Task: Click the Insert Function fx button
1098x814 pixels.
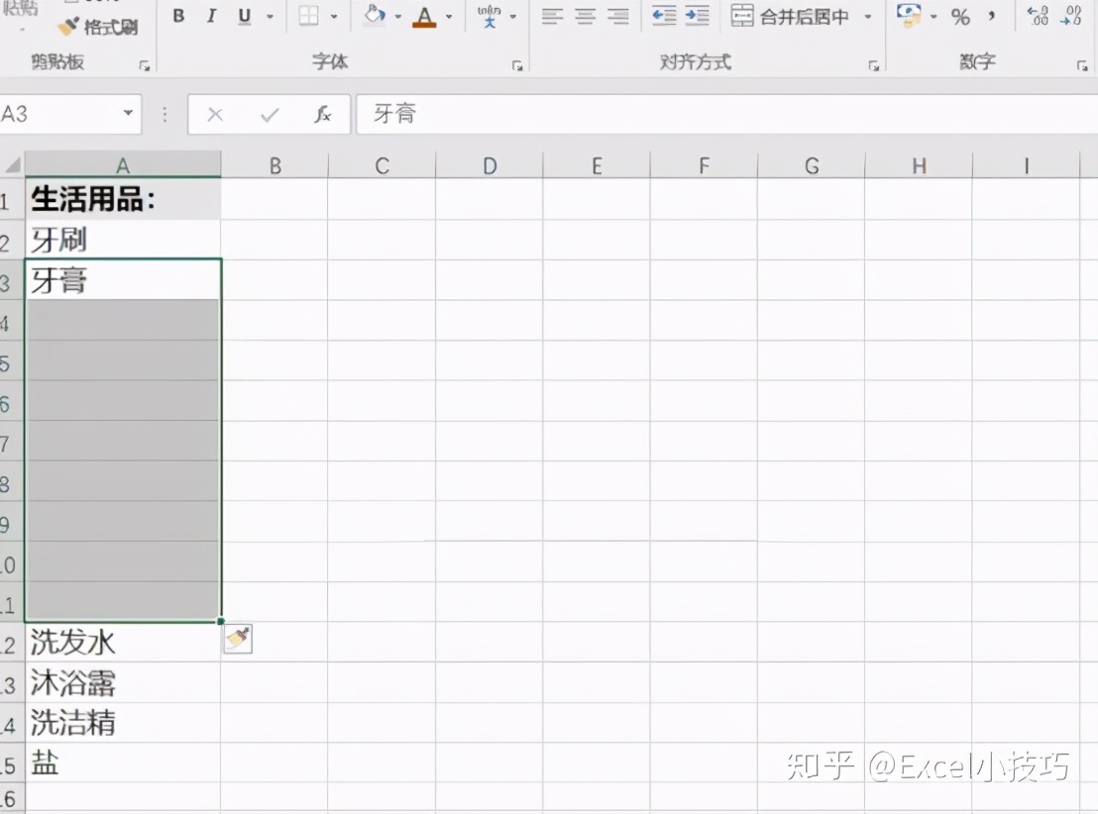Action: click(325, 114)
